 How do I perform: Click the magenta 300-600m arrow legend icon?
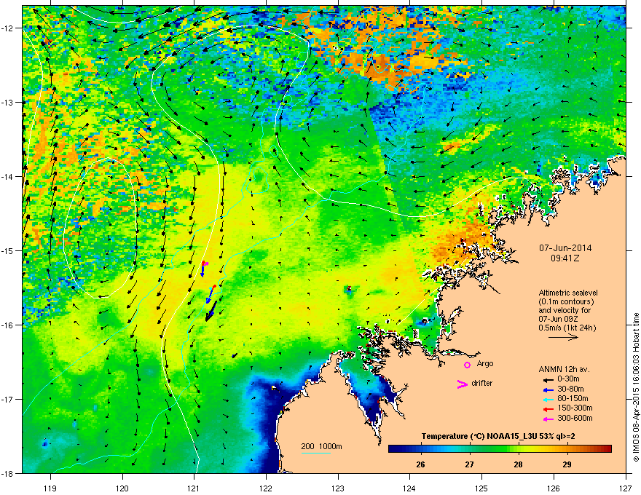click(547, 419)
